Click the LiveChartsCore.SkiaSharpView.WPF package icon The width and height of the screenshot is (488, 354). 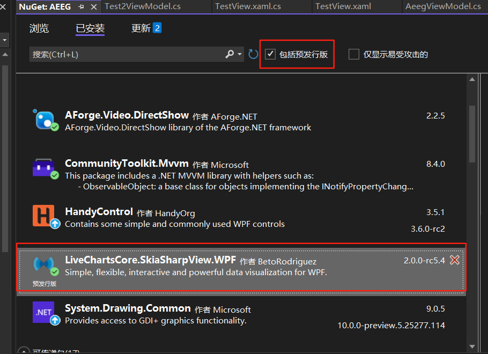pyautogui.click(x=45, y=263)
